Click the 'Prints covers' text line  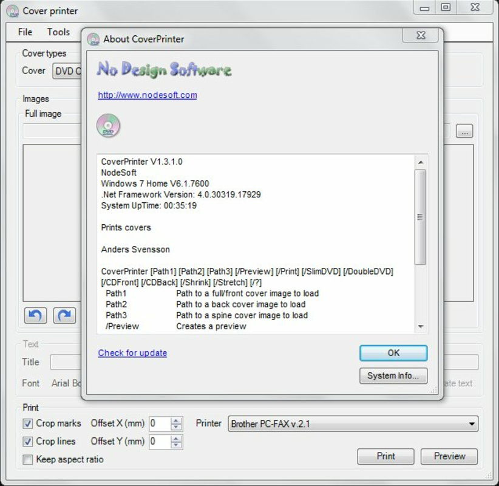[126, 228]
